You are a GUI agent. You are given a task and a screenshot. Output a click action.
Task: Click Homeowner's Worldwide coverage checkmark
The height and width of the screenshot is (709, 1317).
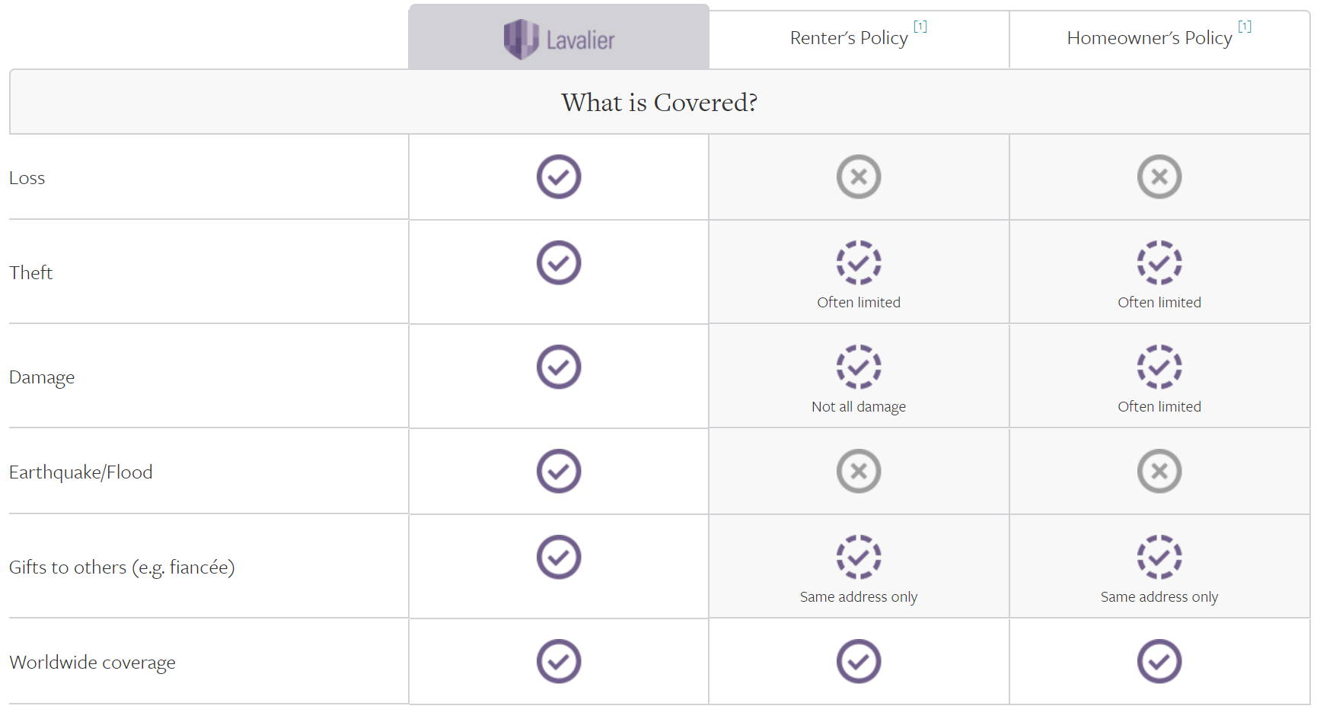[x=1159, y=662]
